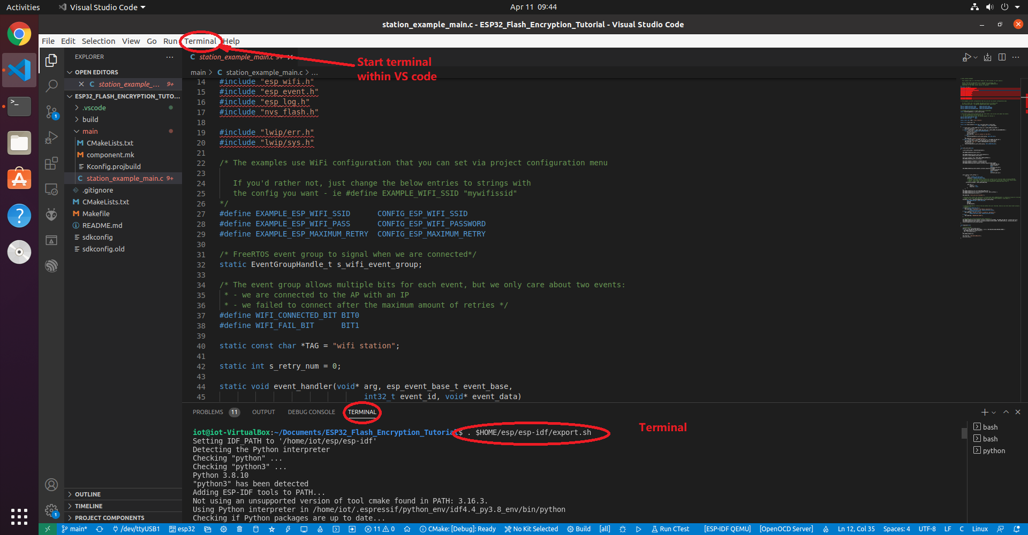
Task: Open README.md in the explorer
Action: pyautogui.click(x=123, y=225)
